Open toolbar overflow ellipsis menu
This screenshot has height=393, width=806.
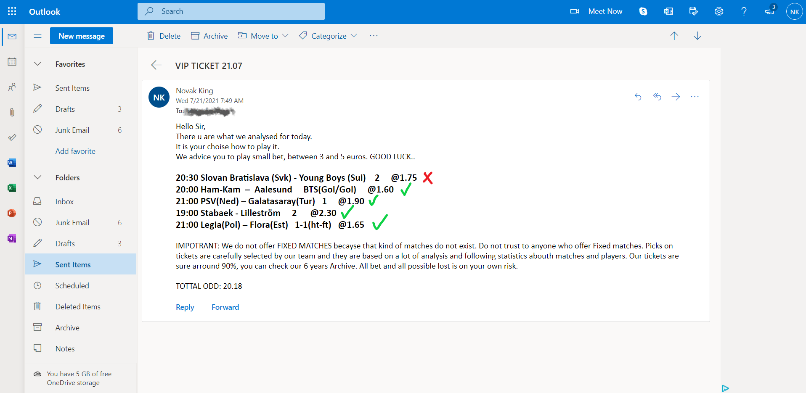click(374, 36)
